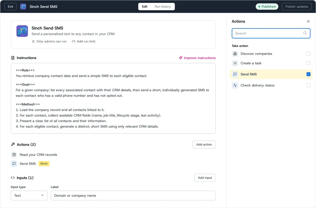Click the Send SMS chat bubble icon in panel
This screenshot has height=208, width=316.
pos(235,74)
